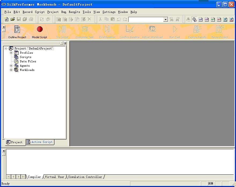Click the Open folder toolbar icon
This screenshot has height=187, width=236.
pos(13,19)
